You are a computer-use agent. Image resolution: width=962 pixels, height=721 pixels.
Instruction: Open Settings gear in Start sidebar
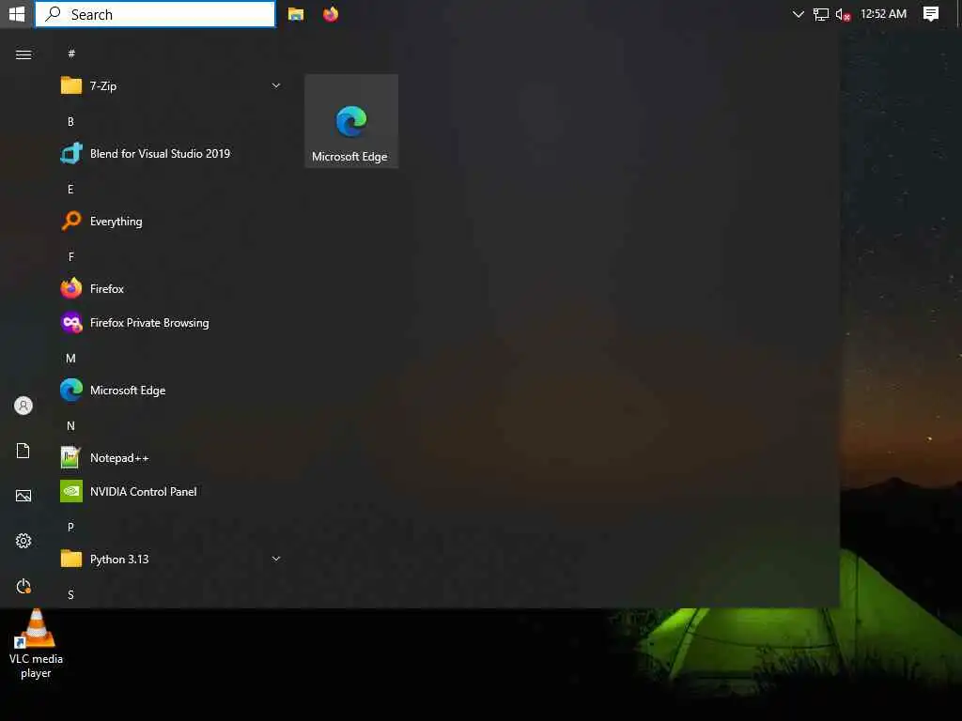click(x=23, y=541)
